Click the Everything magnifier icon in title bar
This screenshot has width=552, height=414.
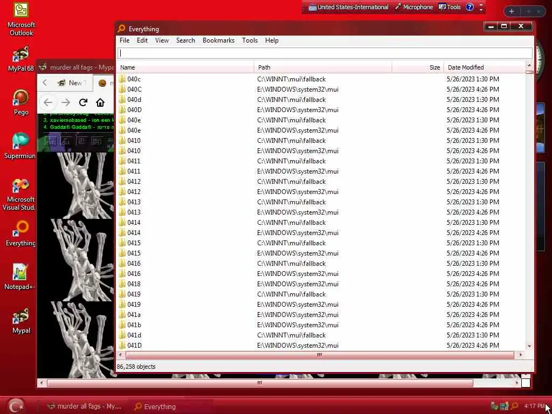coord(121,29)
